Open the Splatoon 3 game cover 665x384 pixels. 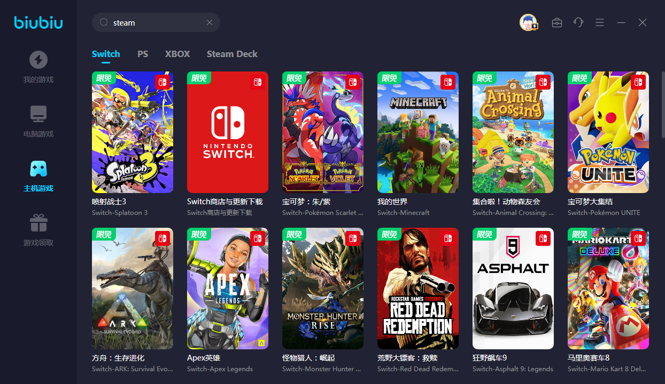[x=133, y=132]
